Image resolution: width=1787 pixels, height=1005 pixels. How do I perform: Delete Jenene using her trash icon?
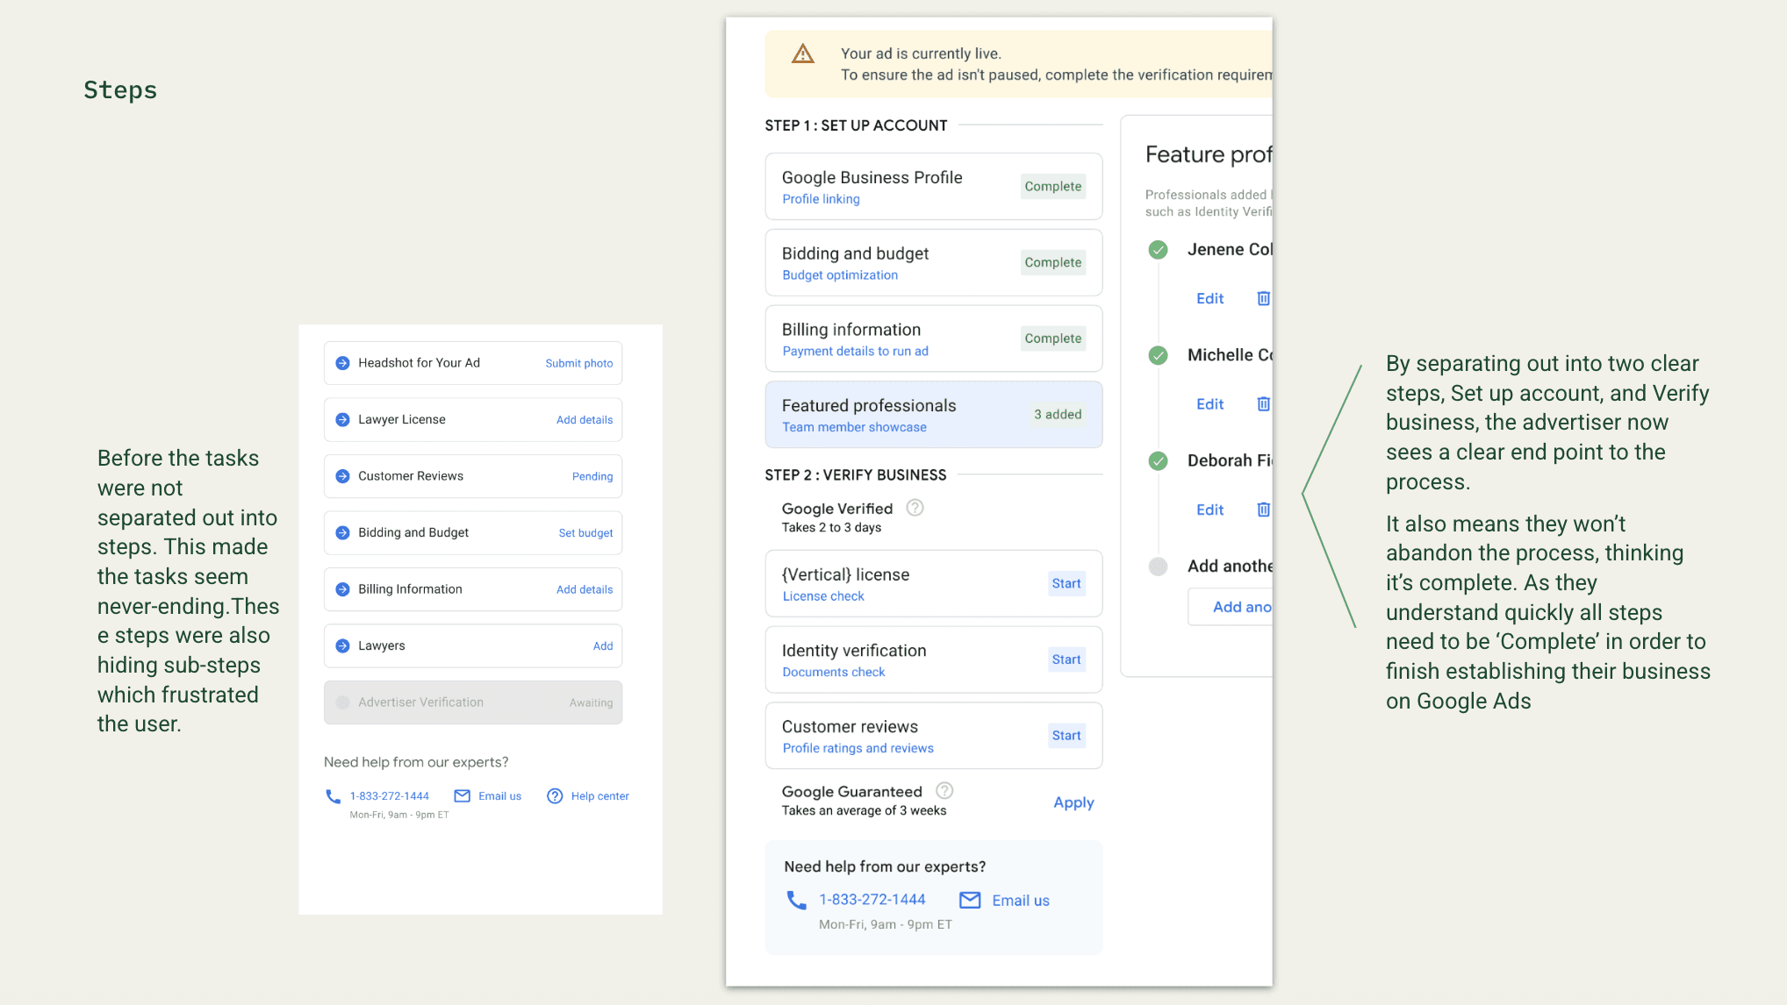(x=1263, y=298)
